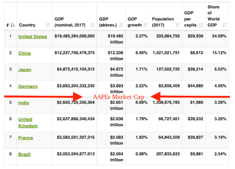Open the United Kingdom link
This screenshot has width=235, height=169.
[28, 122]
